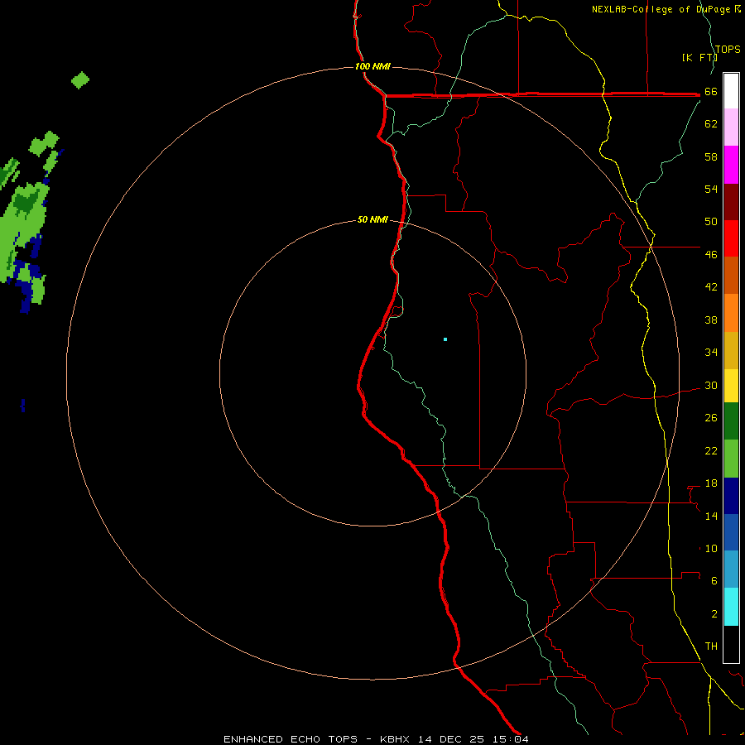This screenshot has width=745, height=745.
Task: Click the cyan legend swatch
Action: pyautogui.click(x=731, y=607)
